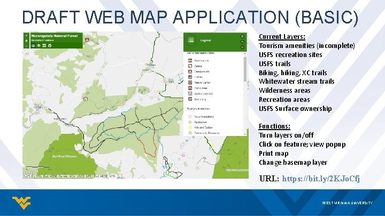The width and height of the screenshot is (385, 216).
Task: Click the 'Current Layers:' heading
Action: coord(282,37)
